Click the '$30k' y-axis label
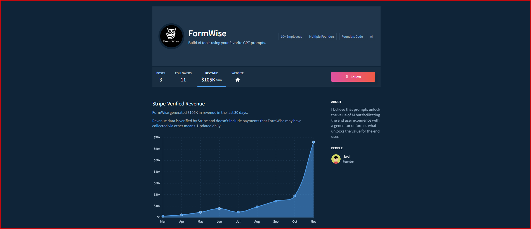This screenshot has width=531, height=229. (x=157, y=183)
